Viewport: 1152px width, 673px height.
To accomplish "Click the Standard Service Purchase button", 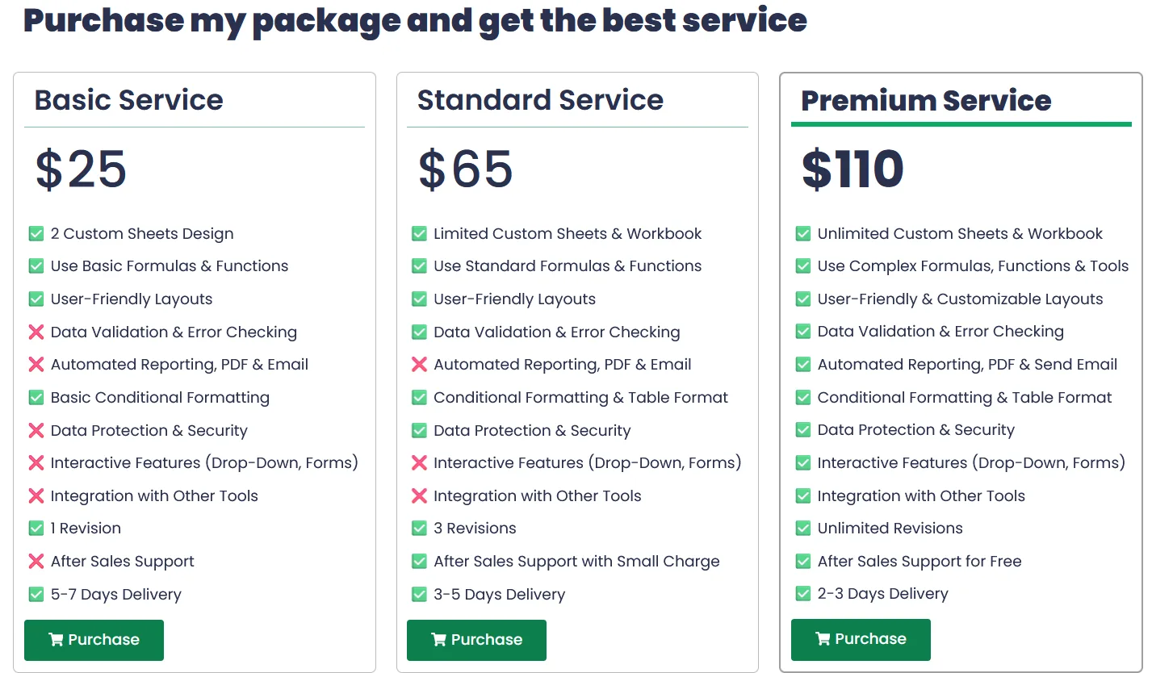I will (x=476, y=640).
